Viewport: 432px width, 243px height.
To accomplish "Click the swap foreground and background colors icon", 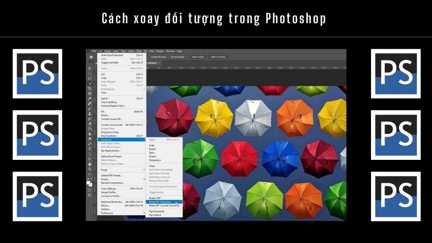I will (91, 179).
